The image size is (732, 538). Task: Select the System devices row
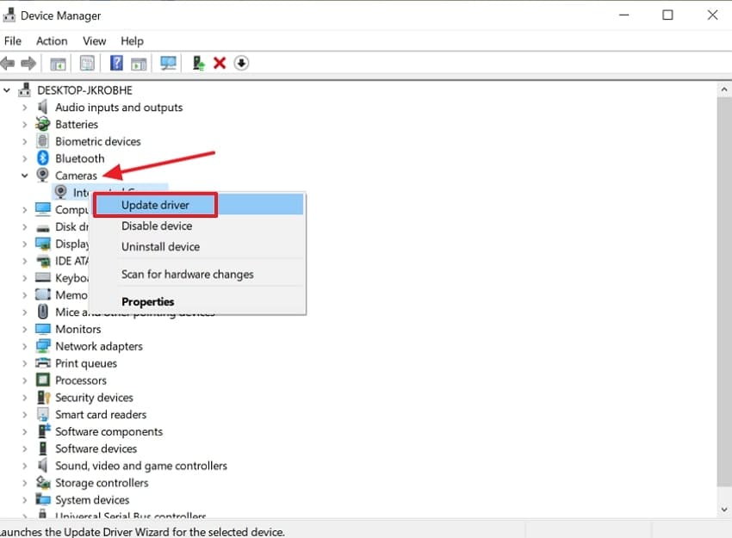click(92, 500)
